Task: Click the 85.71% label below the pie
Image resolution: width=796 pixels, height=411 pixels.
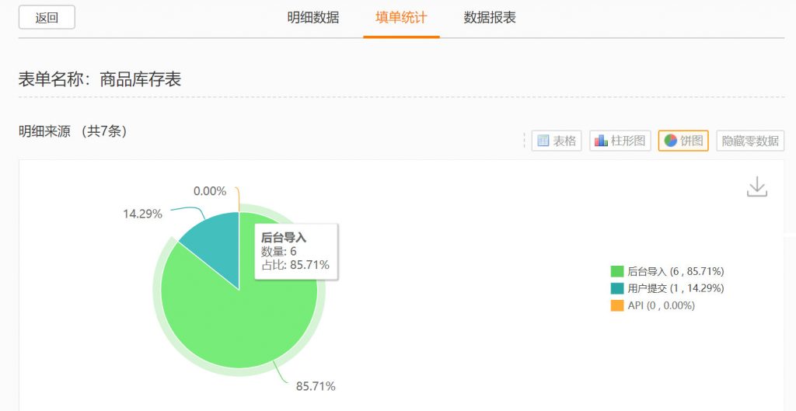Action: pos(316,386)
